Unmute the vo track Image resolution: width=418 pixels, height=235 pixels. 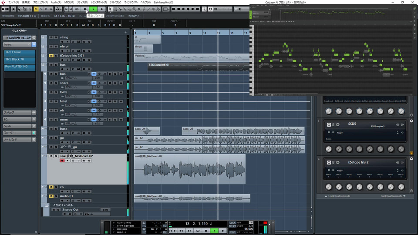51,187
